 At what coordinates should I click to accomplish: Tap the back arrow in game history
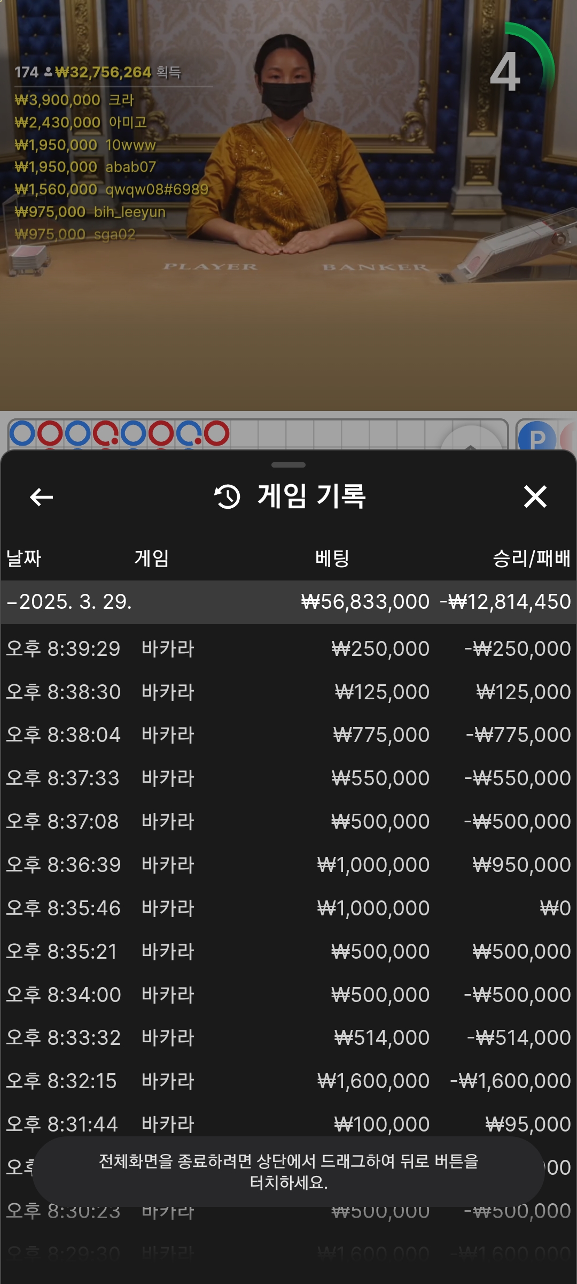pos(41,497)
